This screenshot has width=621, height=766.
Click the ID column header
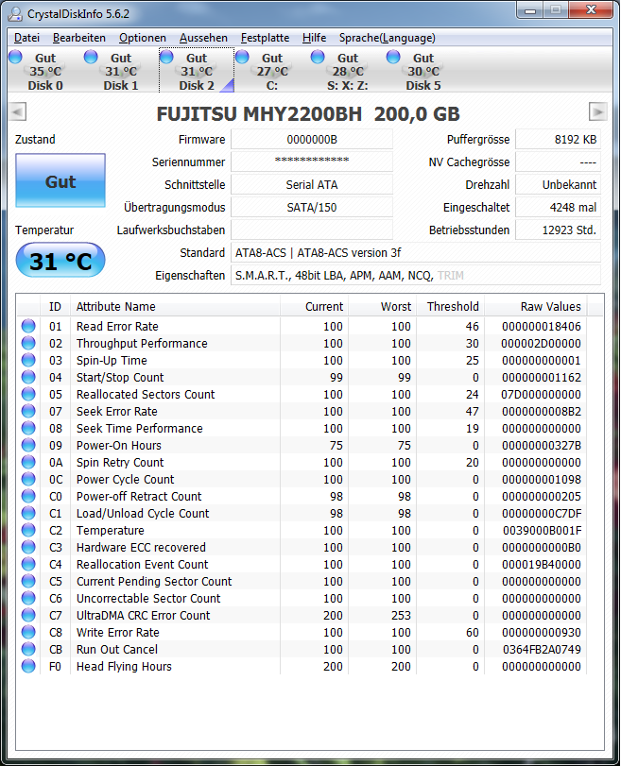55,306
